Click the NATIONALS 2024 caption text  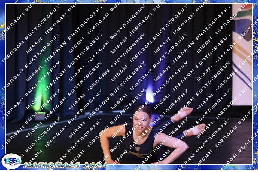(x=65, y=165)
